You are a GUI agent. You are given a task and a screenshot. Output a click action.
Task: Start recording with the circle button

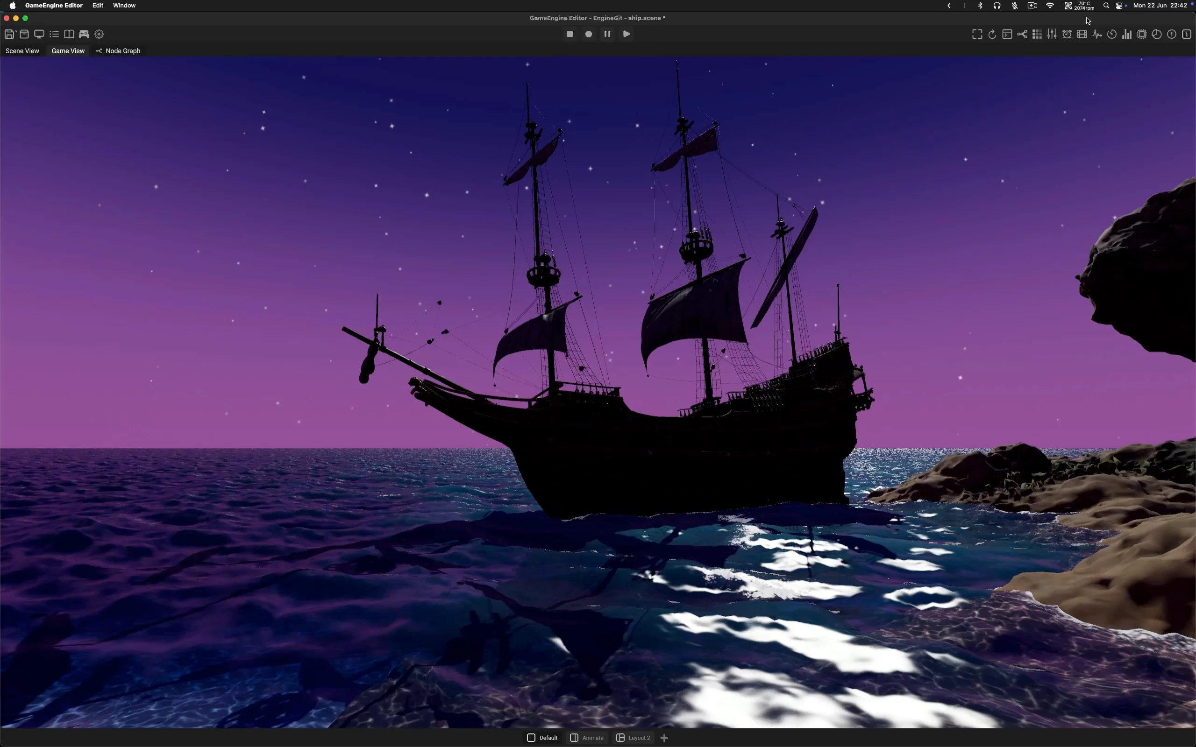click(x=589, y=34)
